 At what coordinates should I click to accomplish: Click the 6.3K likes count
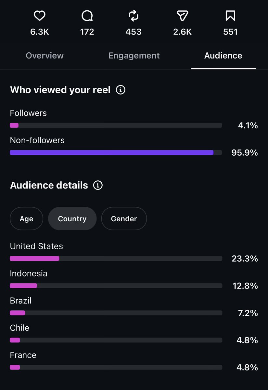40,32
